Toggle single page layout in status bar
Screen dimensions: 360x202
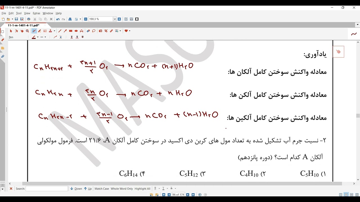click(341, 195)
